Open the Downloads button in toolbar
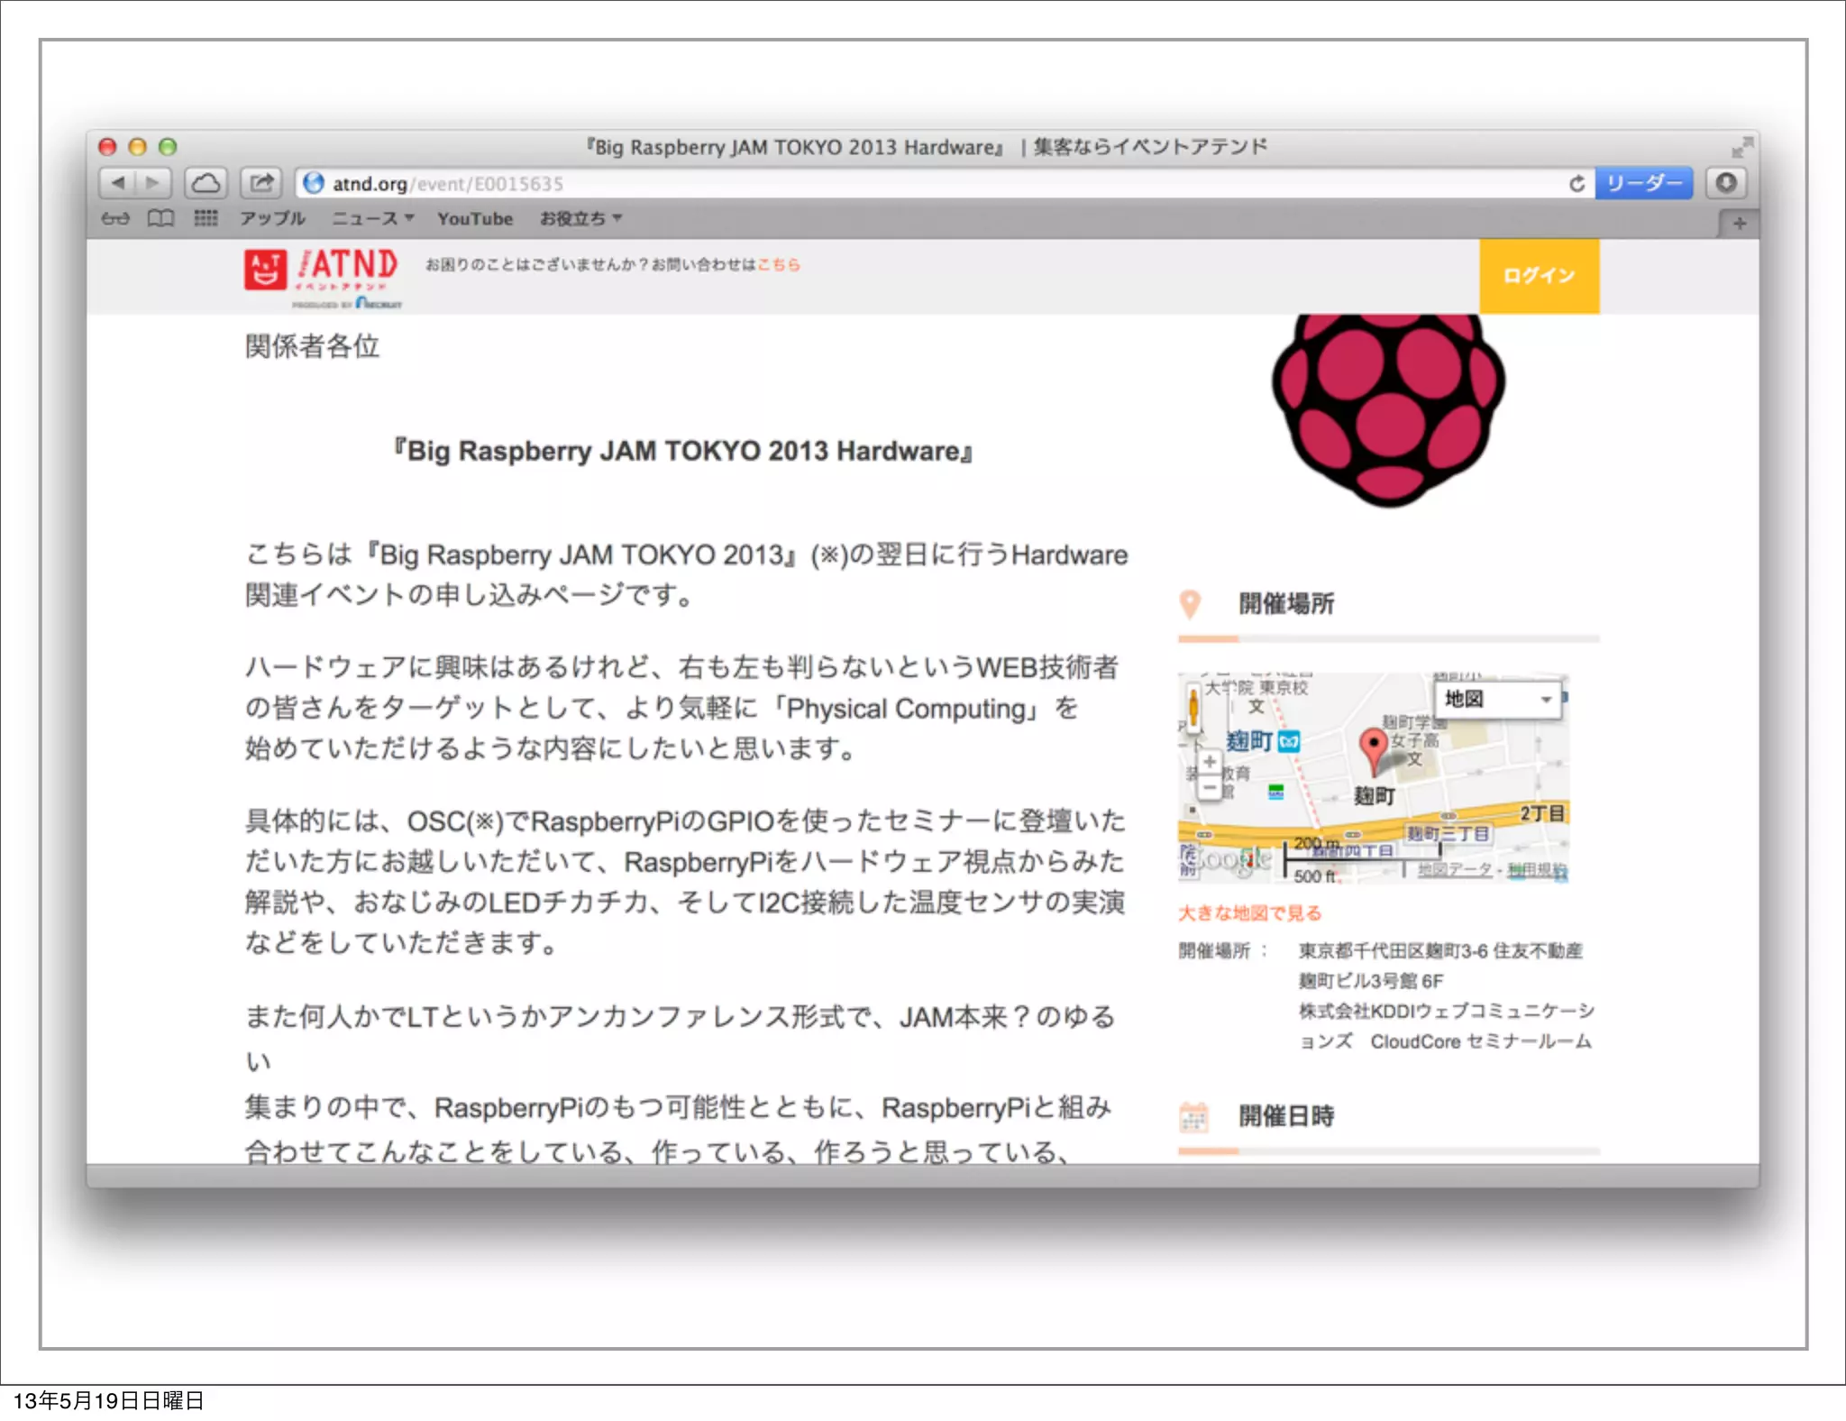The height and width of the screenshot is (1421, 1846). (x=1725, y=183)
